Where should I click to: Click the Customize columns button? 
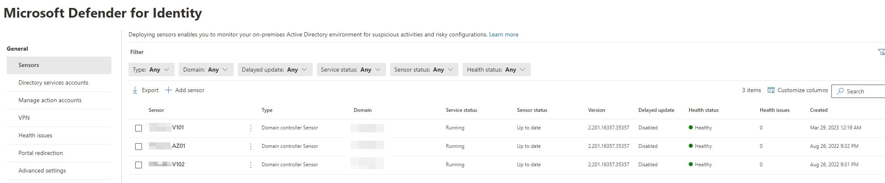[798, 90]
